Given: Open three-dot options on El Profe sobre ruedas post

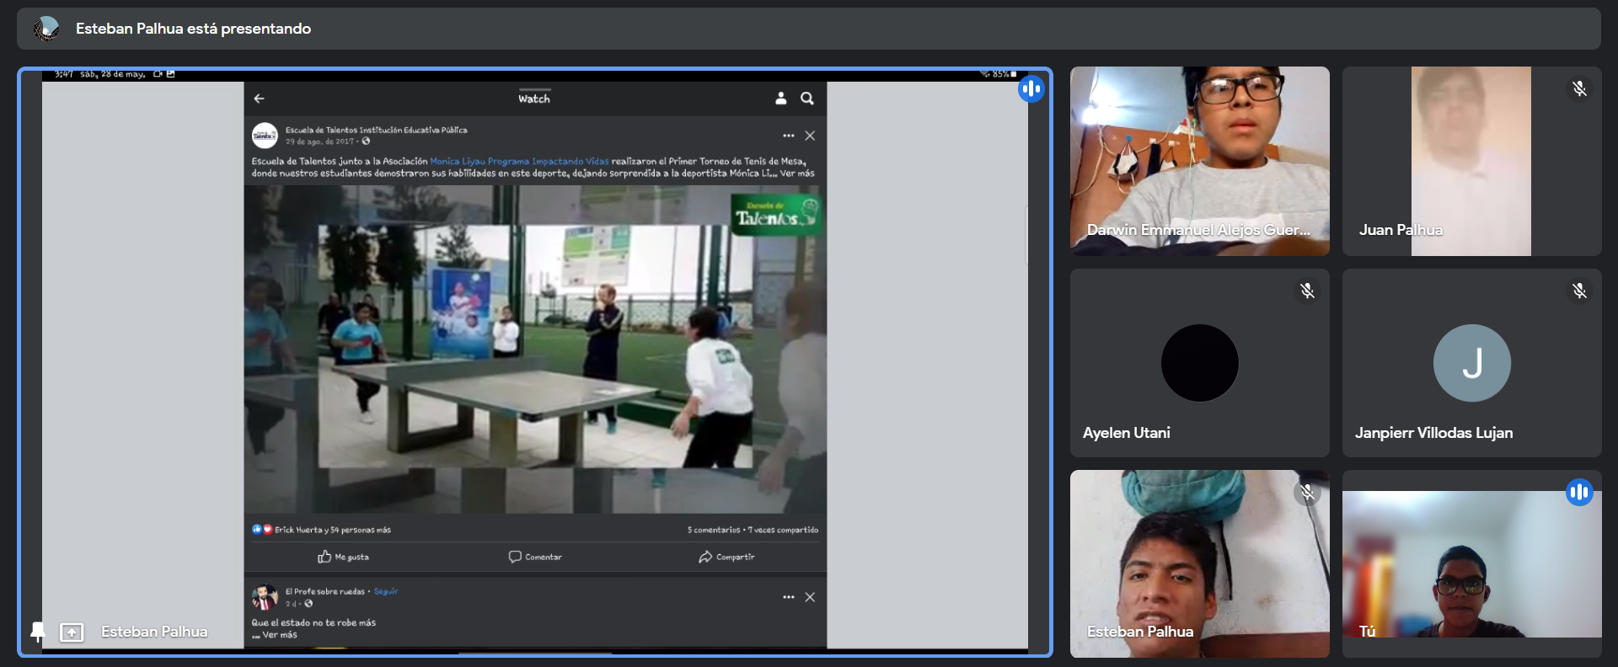Looking at the screenshot, I should (x=788, y=597).
